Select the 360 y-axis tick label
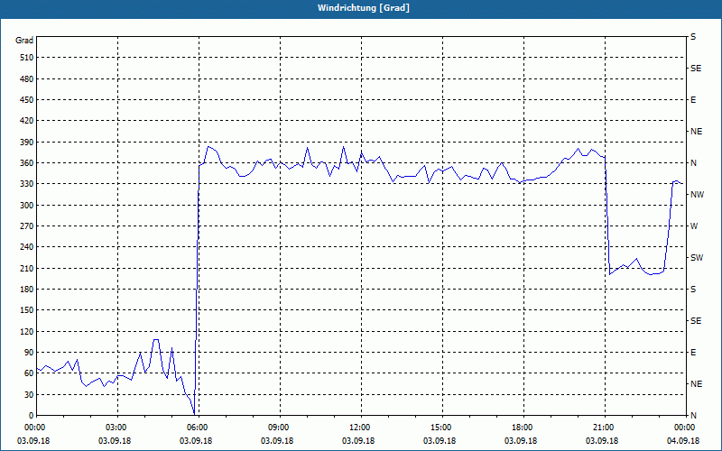Viewport: 722px width, 451px height. (x=27, y=163)
